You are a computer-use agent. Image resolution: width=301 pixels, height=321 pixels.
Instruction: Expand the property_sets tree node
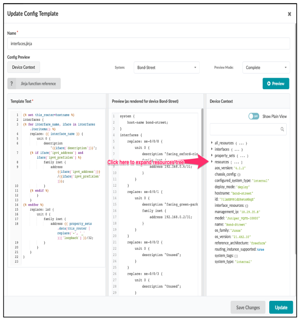pos(212,155)
